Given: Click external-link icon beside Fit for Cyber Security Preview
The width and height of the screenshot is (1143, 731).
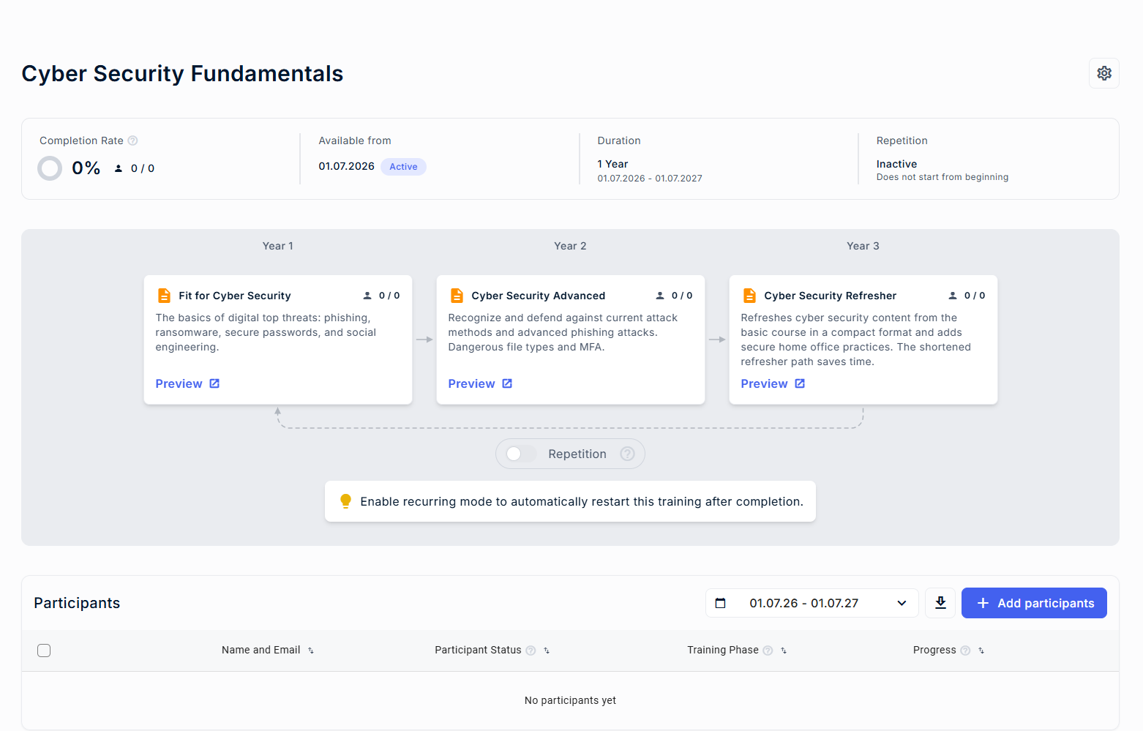Looking at the screenshot, I should pos(214,383).
